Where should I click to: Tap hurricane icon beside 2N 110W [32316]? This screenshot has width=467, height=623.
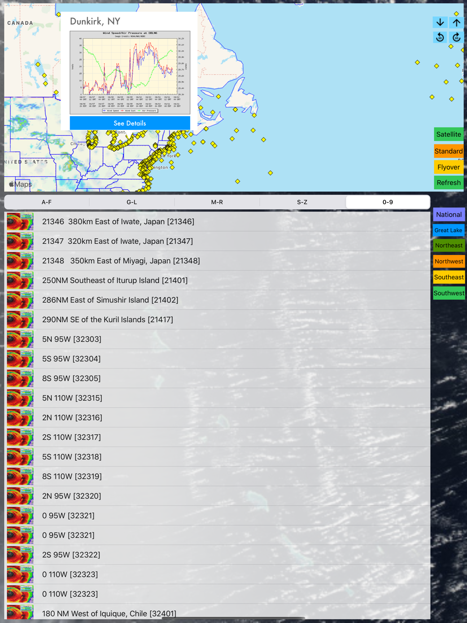coord(20,418)
